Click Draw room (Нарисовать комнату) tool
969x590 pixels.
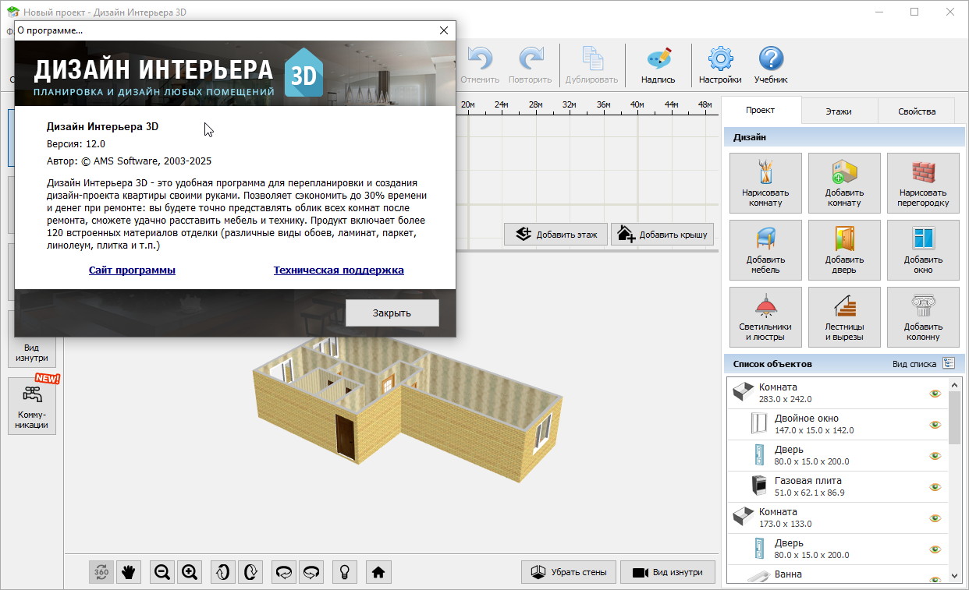pos(765,182)
